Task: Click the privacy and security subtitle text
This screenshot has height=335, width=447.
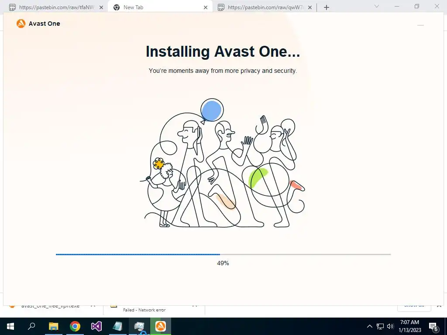Action: pyautogui.click(x=223, y=71)
